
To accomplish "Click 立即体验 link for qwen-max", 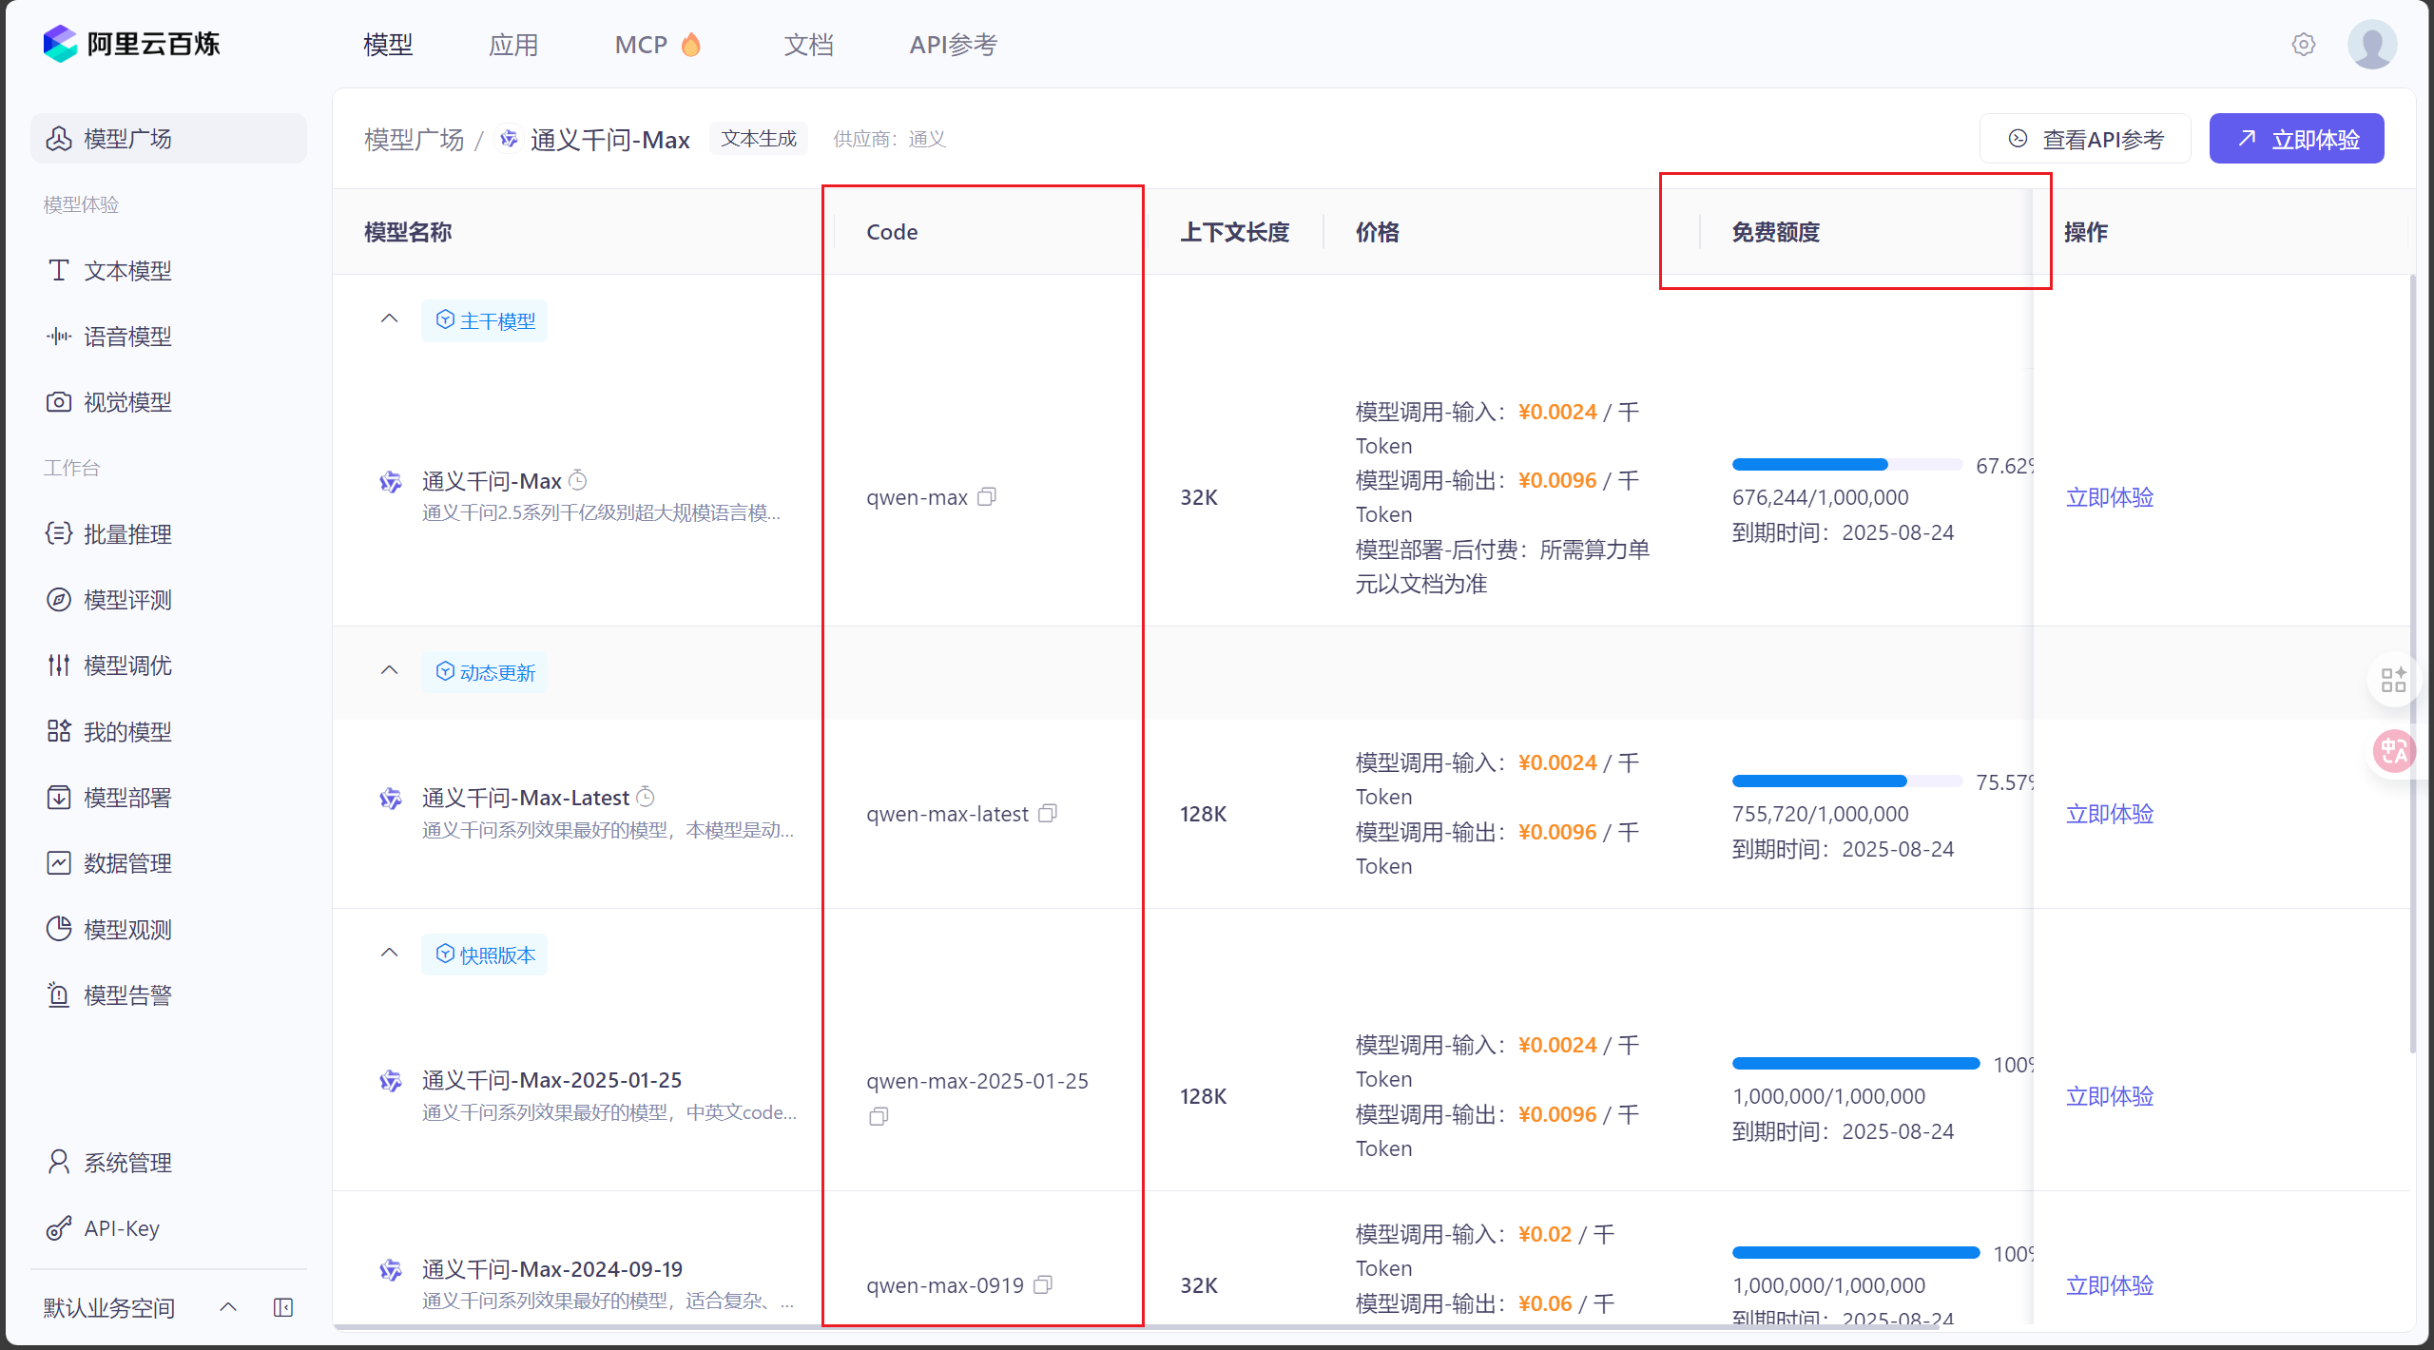I will (x=2110, y=497).
